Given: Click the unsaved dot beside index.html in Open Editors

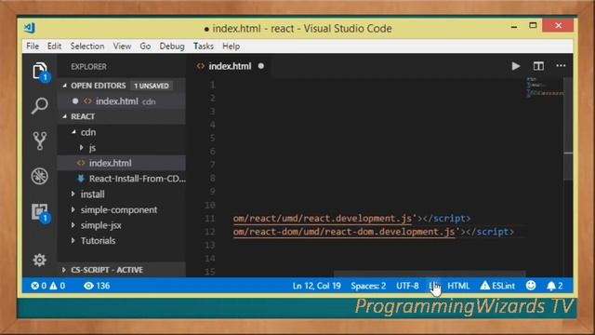Looking at the screenshot, I should tap(75, 101).
